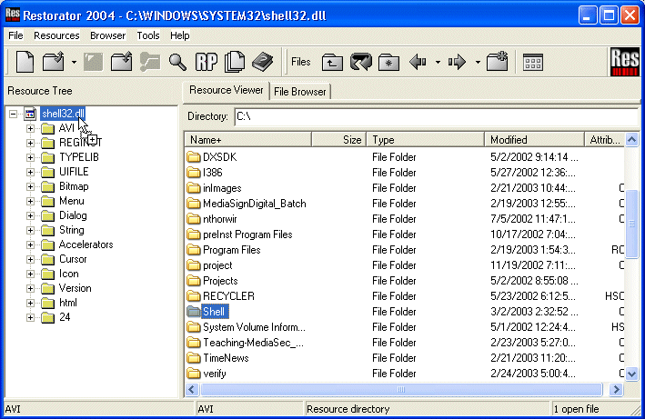Click the folder with asterisk icon

coord(388,63)
